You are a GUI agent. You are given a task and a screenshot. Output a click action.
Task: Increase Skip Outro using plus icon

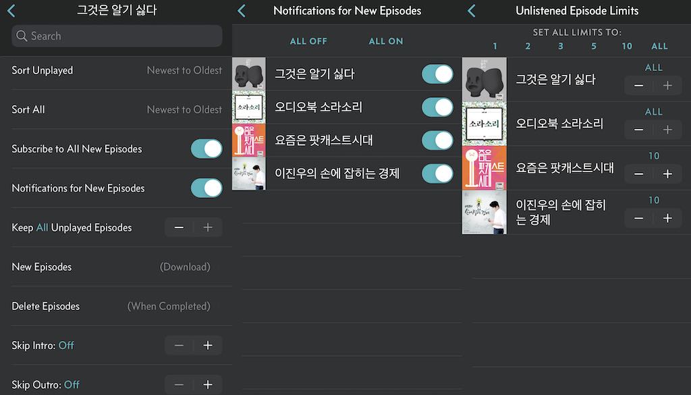(208, 384)
